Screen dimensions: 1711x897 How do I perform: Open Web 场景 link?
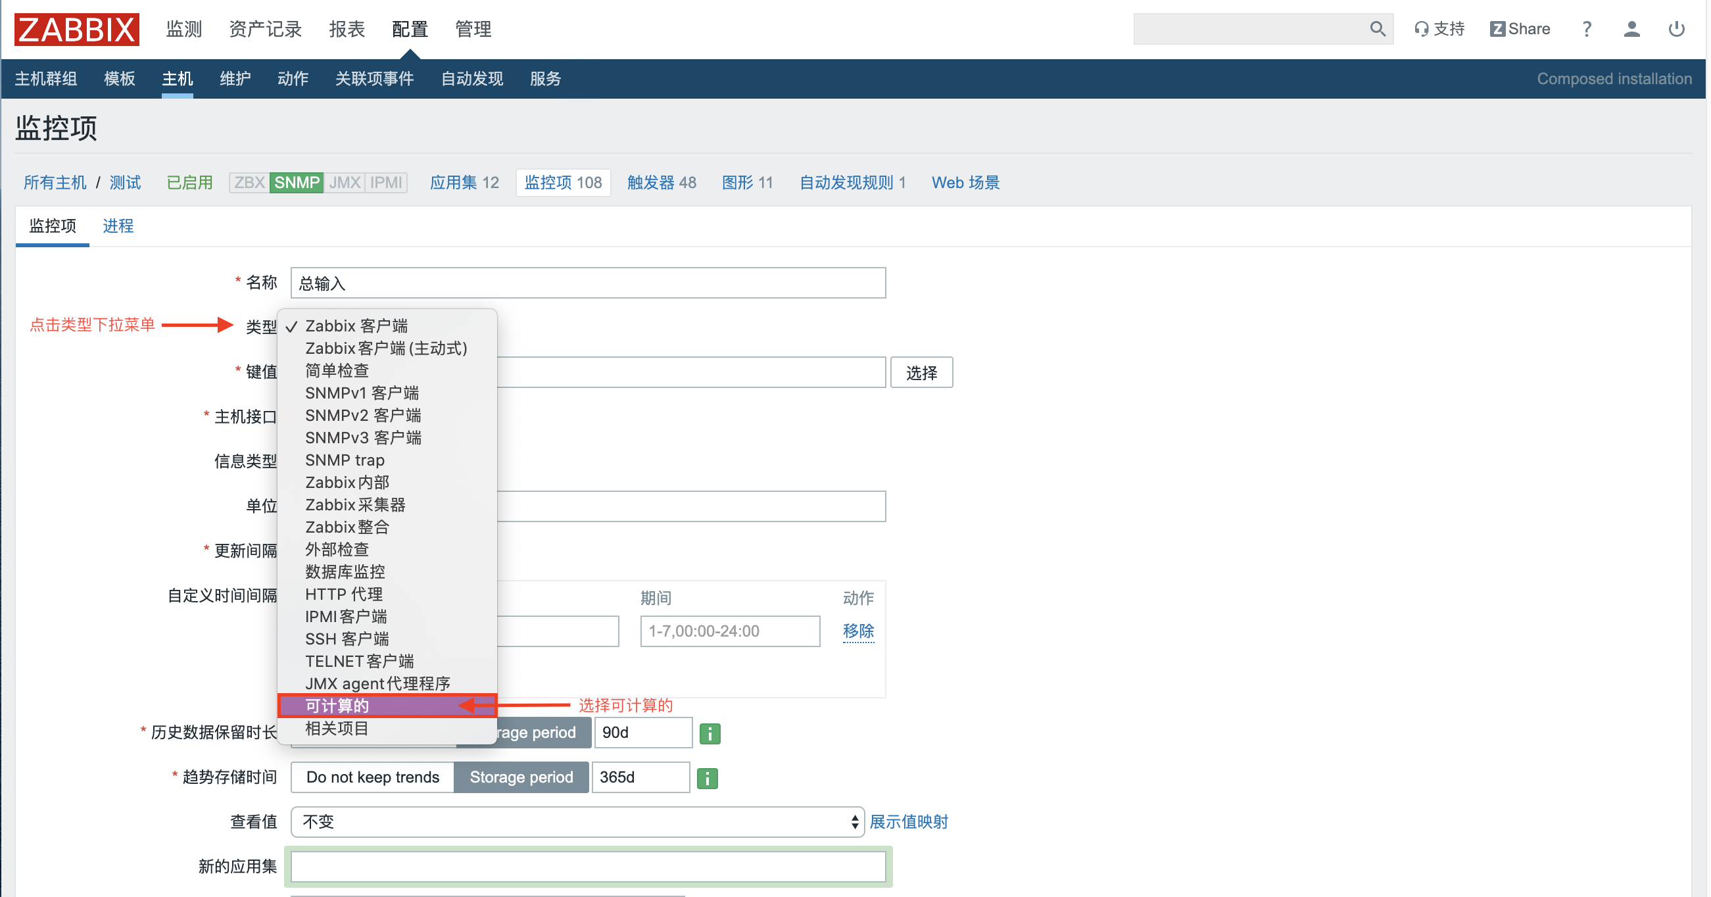pos(965,183)
